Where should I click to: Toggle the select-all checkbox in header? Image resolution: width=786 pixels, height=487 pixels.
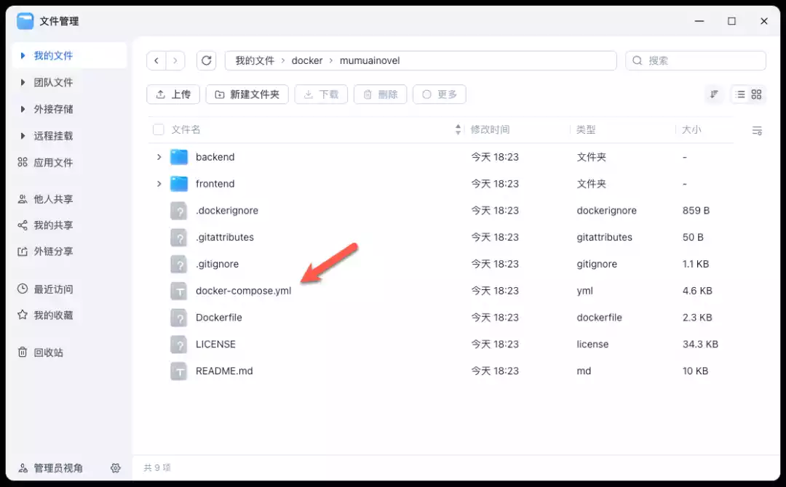coord(158,129)
